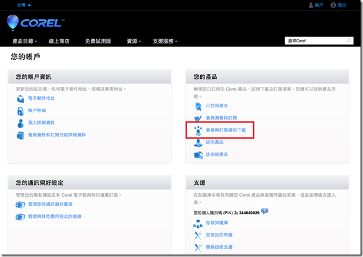Open the 產品目錄 dropdown menu
The width and height of the screenshot is (363, 257).
(x=25, y=41)
